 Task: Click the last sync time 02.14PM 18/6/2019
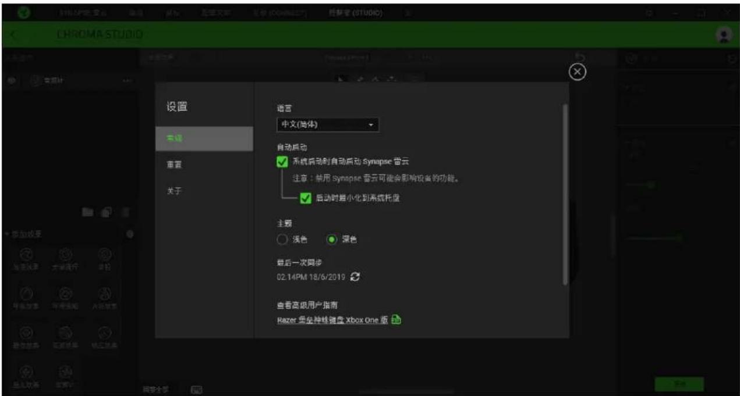pos(311,277)
